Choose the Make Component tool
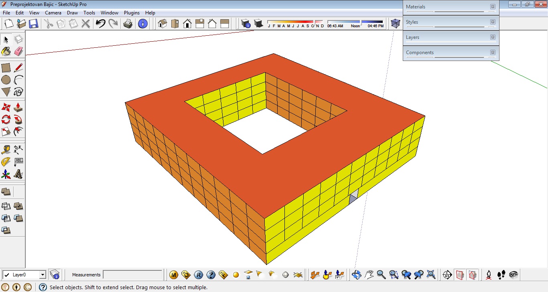This screenshot has height=292, width=548. pos(18,39)
